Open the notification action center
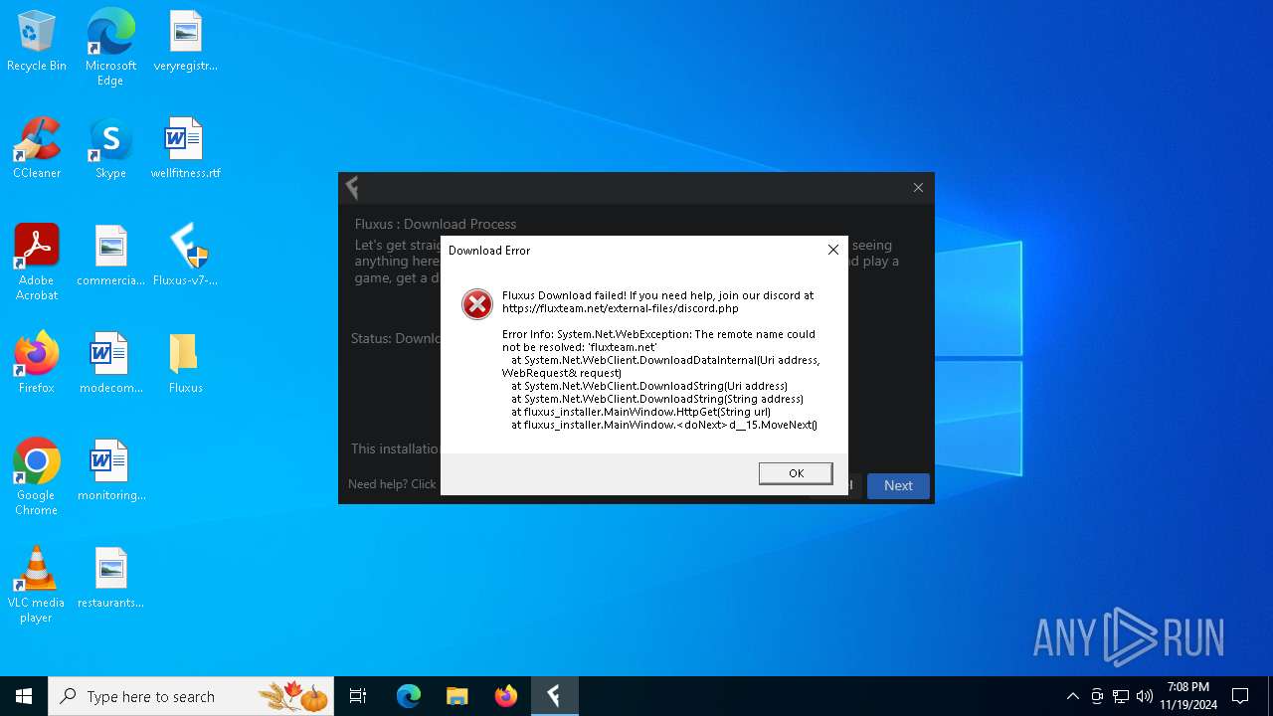This screenshot has height=716, width=1273. [1240, 696]
